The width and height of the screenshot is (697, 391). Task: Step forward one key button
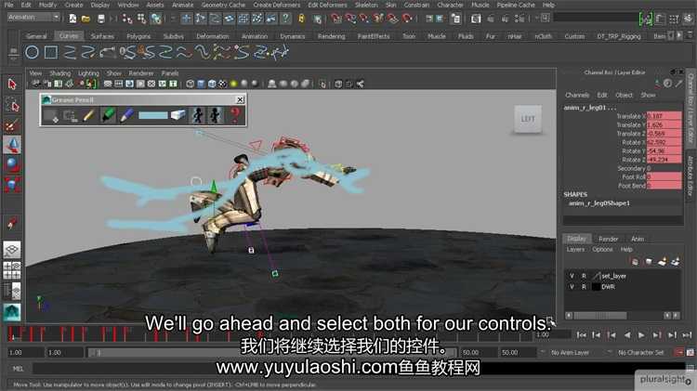[x=657, y=335]
